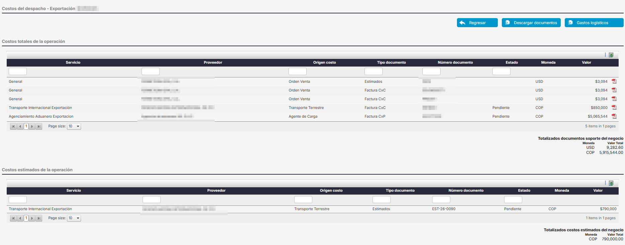Click the $790,000 estimated value

[608, 209]
